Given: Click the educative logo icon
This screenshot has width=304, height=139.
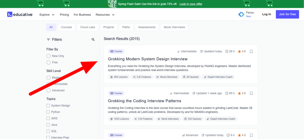Looking at the screenshot, I should point(10,14).
